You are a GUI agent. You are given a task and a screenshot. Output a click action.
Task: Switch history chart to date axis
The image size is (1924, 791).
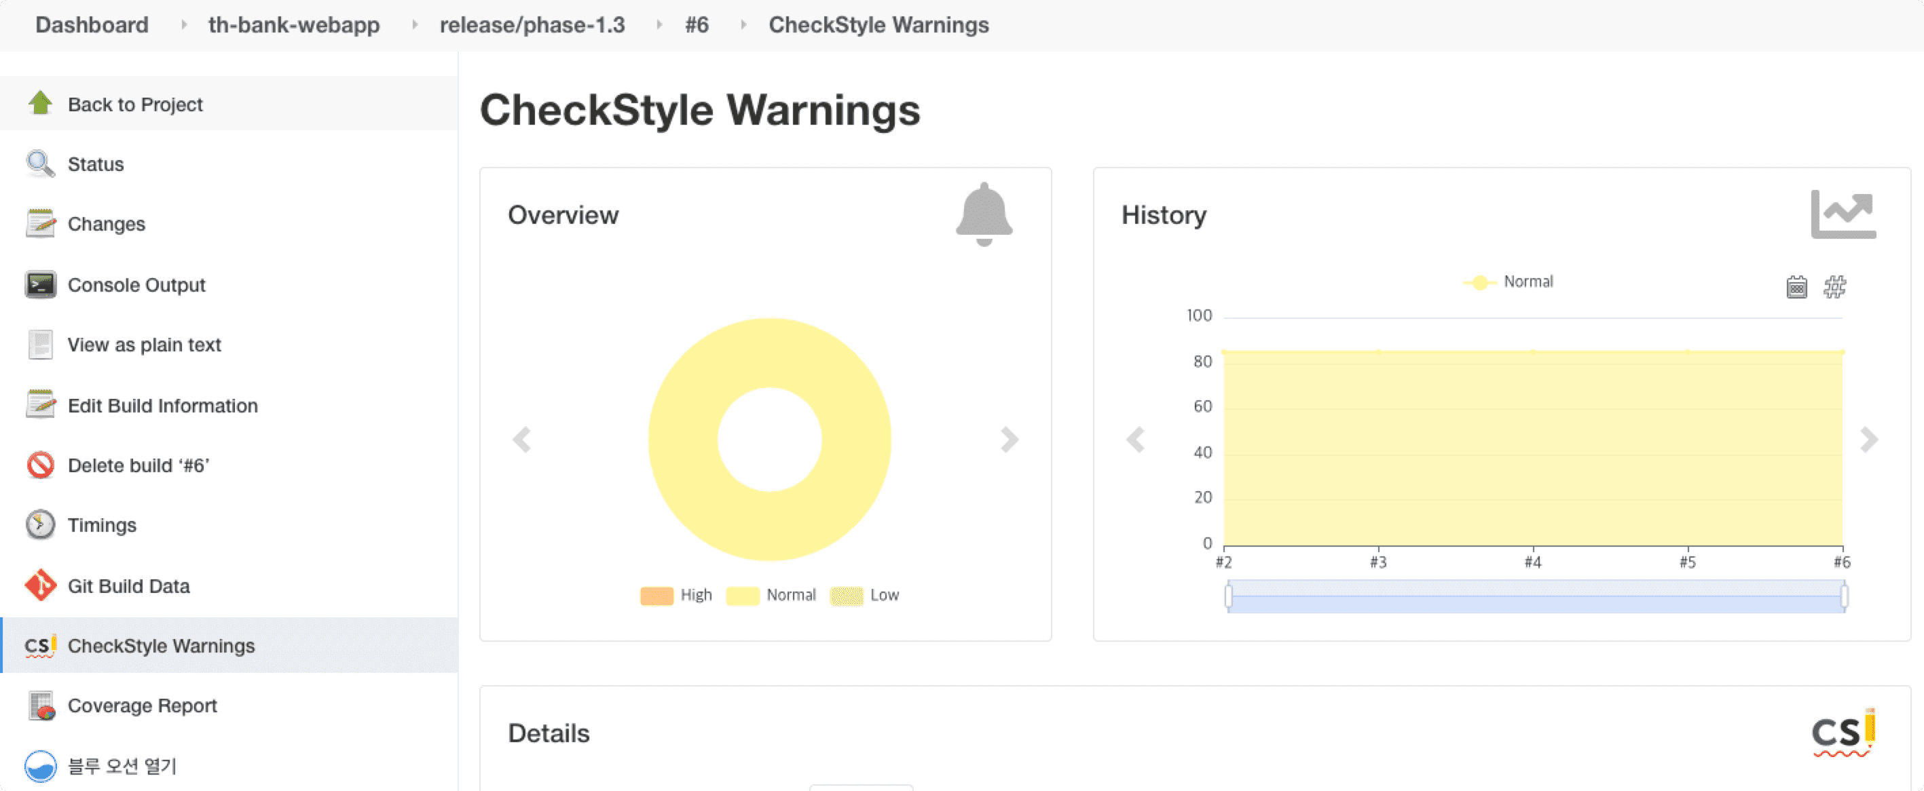[x=1796, y=286]
